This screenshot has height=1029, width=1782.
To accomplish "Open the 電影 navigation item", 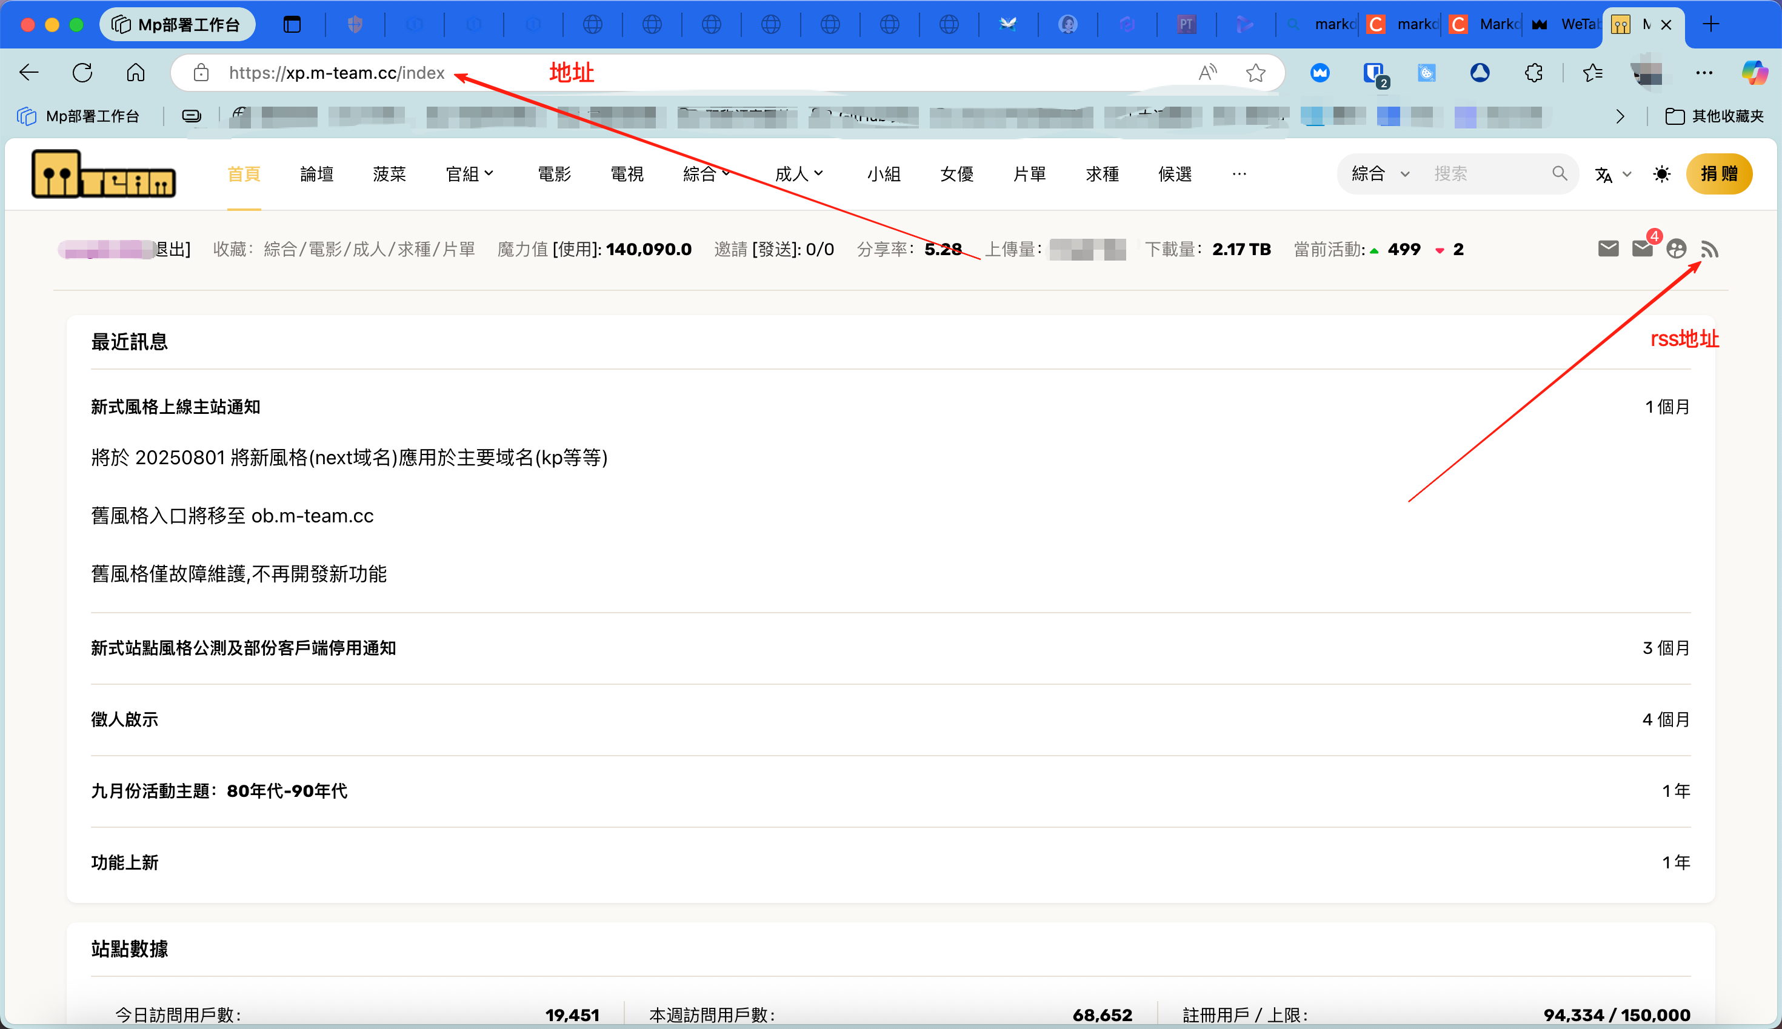I will click(554, 174).
